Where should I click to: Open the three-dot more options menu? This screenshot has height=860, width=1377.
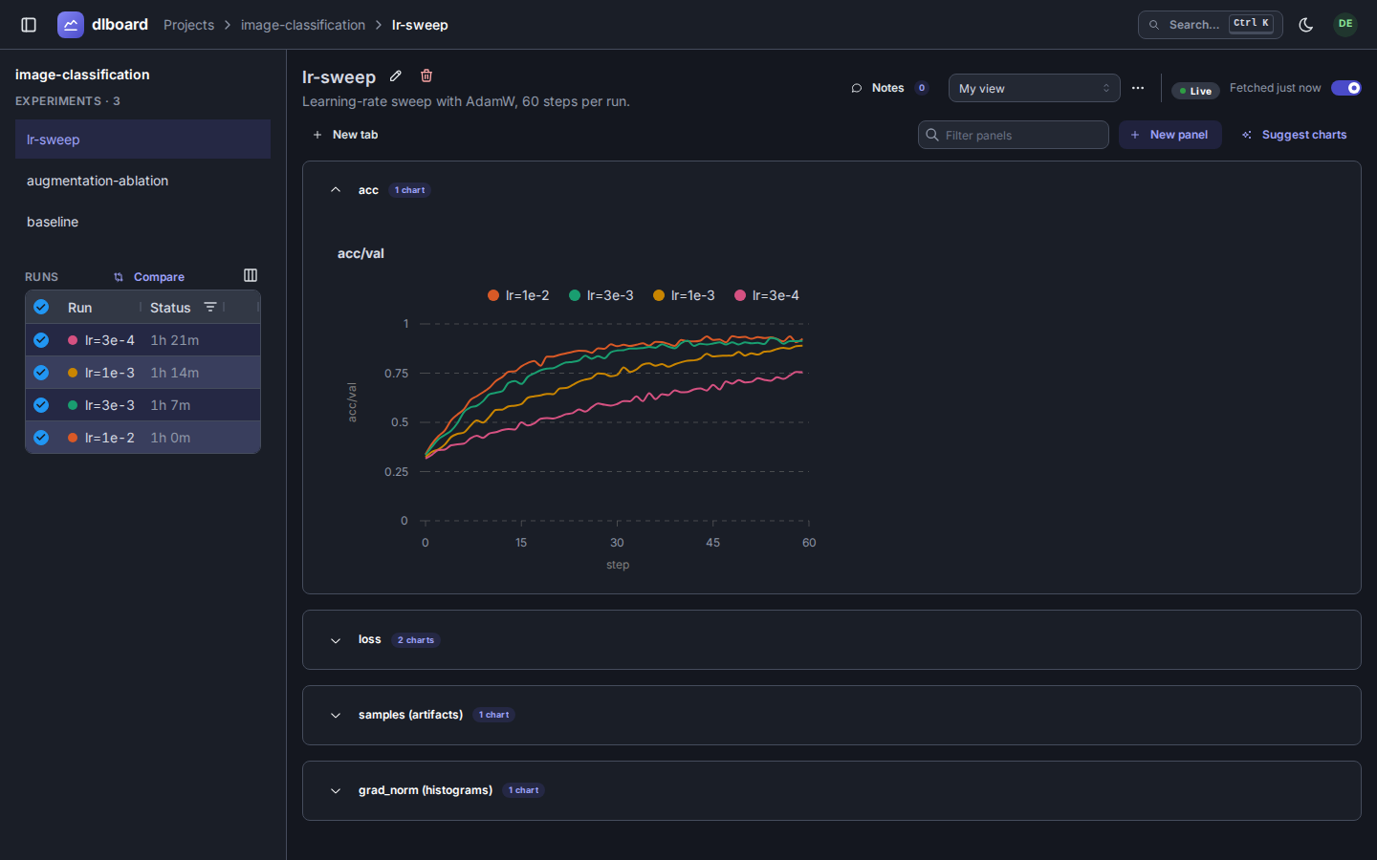[1138, 88]
